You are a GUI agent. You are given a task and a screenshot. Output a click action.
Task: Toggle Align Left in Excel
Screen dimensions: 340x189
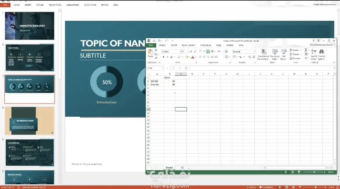[200, 57]
